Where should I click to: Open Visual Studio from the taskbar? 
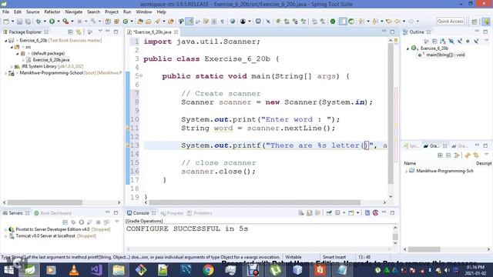96,270
